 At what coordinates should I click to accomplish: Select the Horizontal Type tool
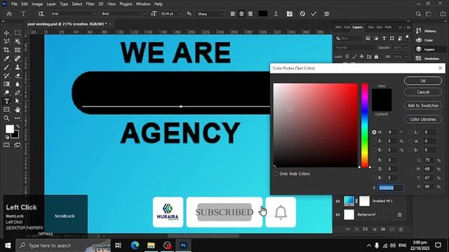(x=6, y=101)
